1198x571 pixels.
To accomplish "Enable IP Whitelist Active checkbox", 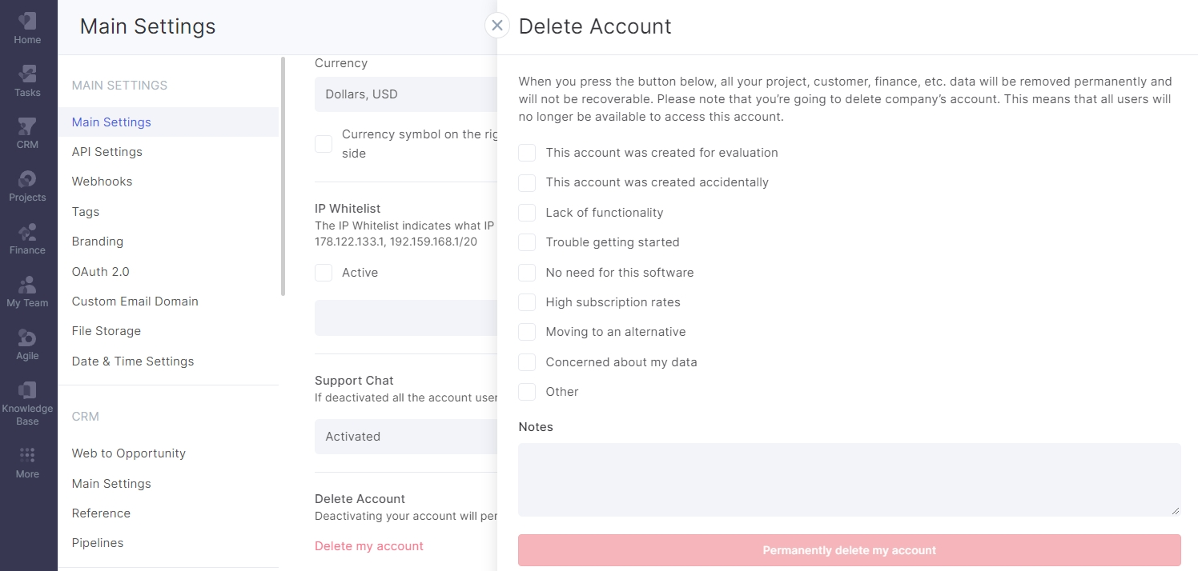I will pyautogui.click(x=324, y=273).
